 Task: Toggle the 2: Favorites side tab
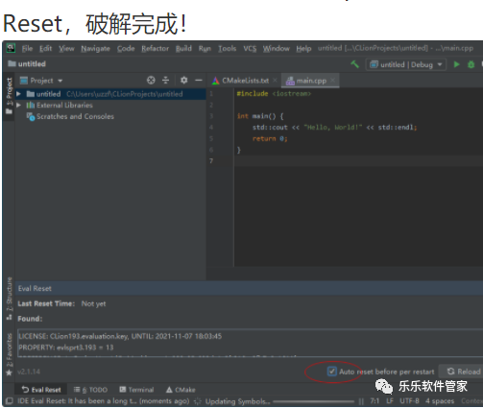(9, 354)
